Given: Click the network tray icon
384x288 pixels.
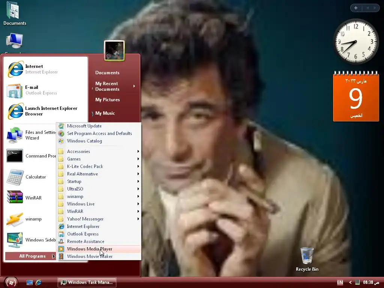Looking at the screenshot, I should point(357,282).
